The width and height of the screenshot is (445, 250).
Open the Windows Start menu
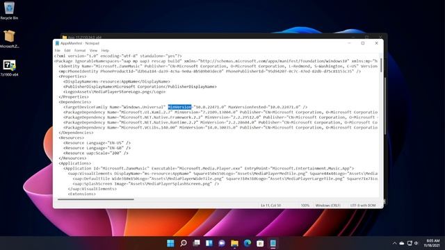[170, 243]
